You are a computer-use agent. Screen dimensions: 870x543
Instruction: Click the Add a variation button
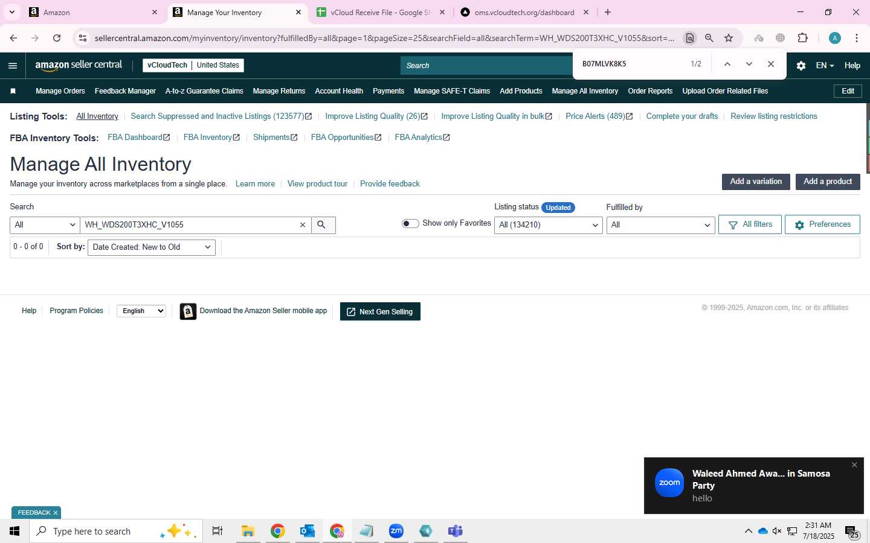[x=756, y=182]
